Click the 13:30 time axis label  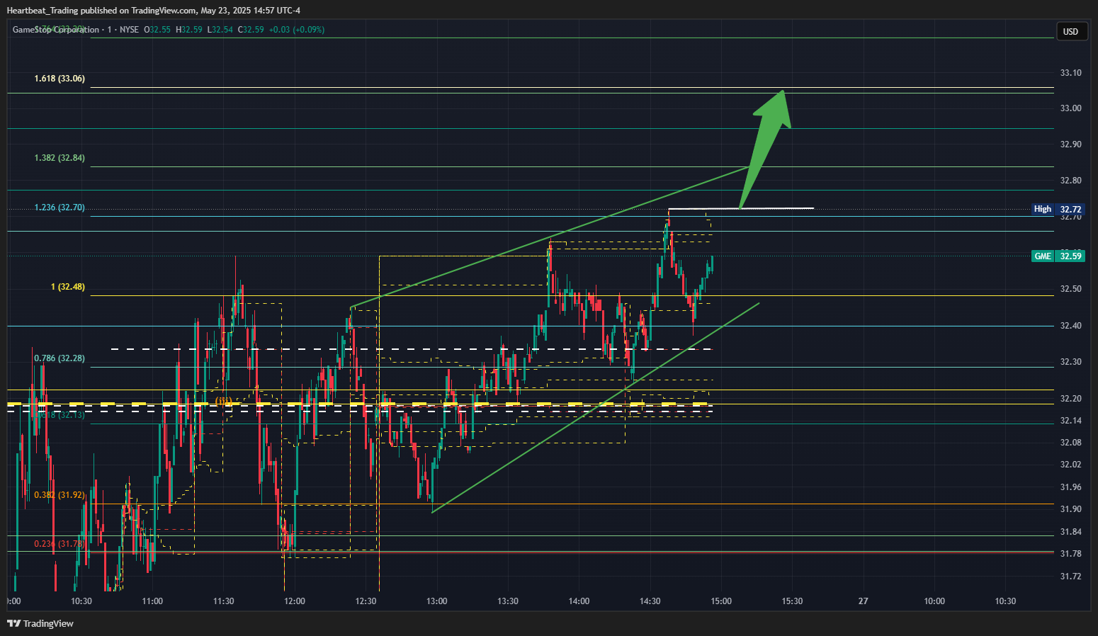tap(507, 601)
